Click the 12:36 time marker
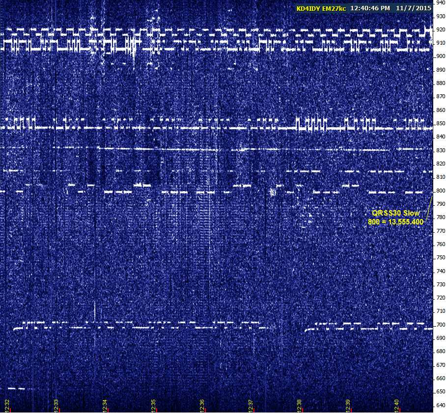Screen dimensions: 446x414 (x=202, y=405)
